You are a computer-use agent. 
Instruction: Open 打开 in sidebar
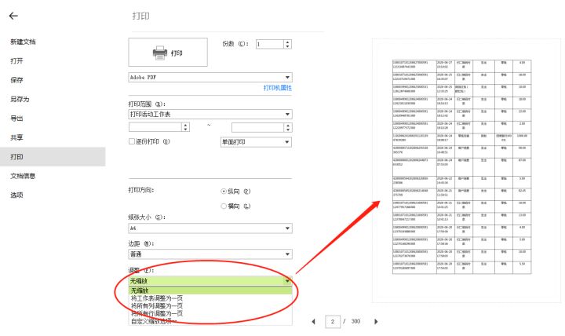(x=17, y=61)
